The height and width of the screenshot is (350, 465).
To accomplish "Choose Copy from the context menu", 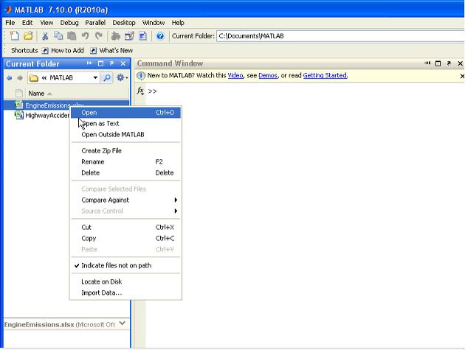I will [x=125, y=238].
